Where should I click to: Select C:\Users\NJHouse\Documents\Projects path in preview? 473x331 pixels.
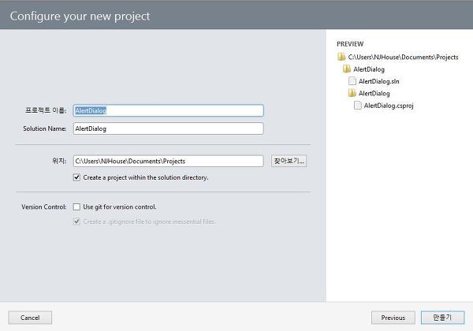(x=403, y=57)
